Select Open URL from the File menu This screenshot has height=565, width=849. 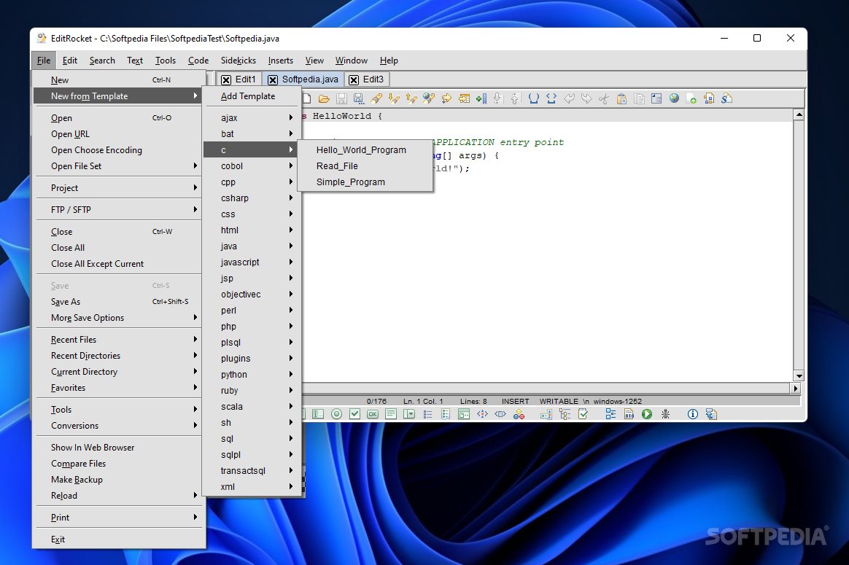coord(119,133)
